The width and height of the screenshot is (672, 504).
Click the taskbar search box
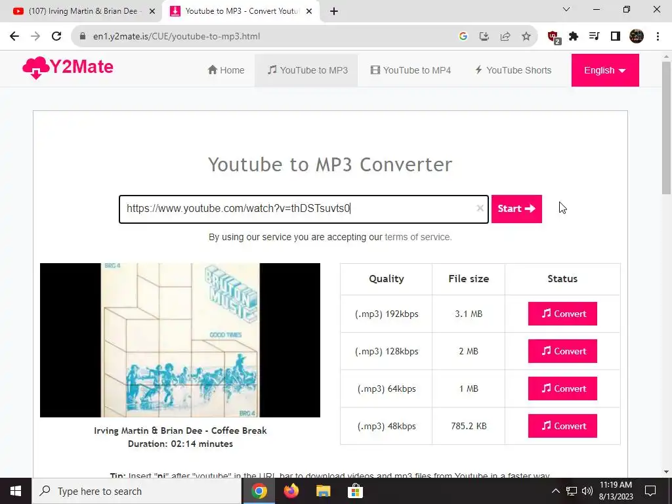(x=136, y=491)
